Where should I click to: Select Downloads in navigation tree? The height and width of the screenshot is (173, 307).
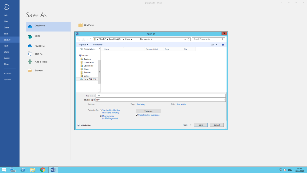pyautogui.click(x=88, y=66)
